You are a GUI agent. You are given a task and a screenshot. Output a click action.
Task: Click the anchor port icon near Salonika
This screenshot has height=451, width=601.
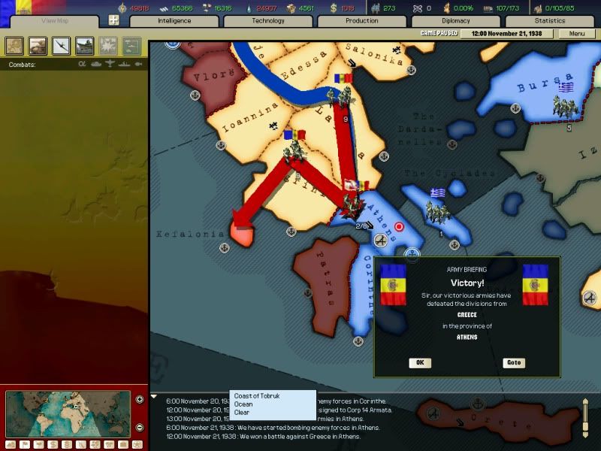pyautogui.click(x=411, y=70)
